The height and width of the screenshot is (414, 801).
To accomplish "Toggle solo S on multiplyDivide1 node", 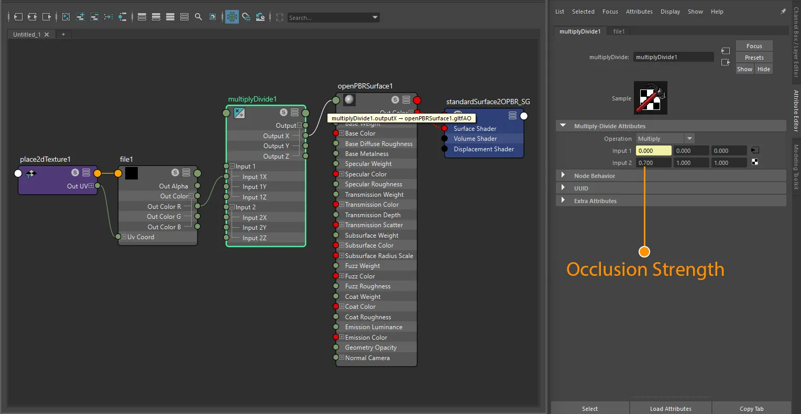I will pyautogui.click(x=283, y=113).
